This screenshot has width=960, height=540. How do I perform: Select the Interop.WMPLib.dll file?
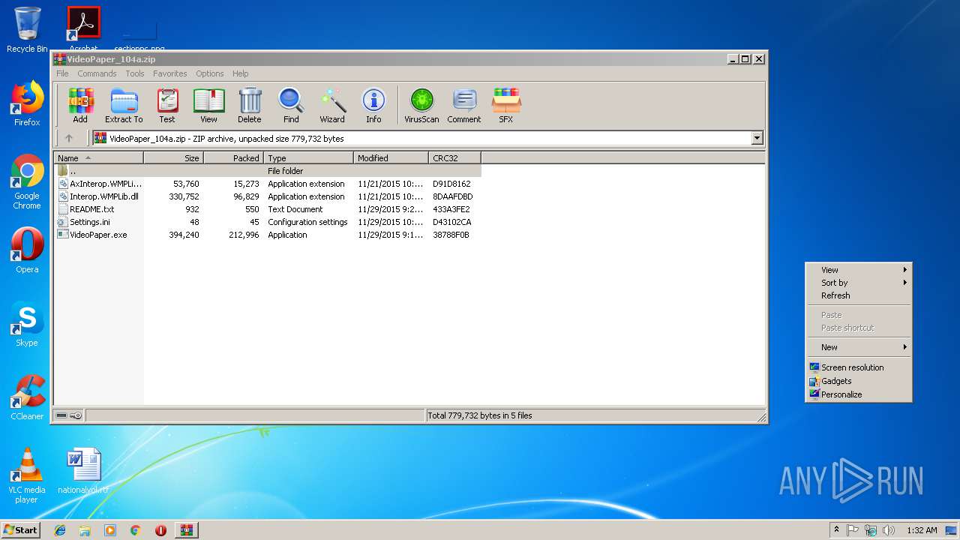pos(268,196)
